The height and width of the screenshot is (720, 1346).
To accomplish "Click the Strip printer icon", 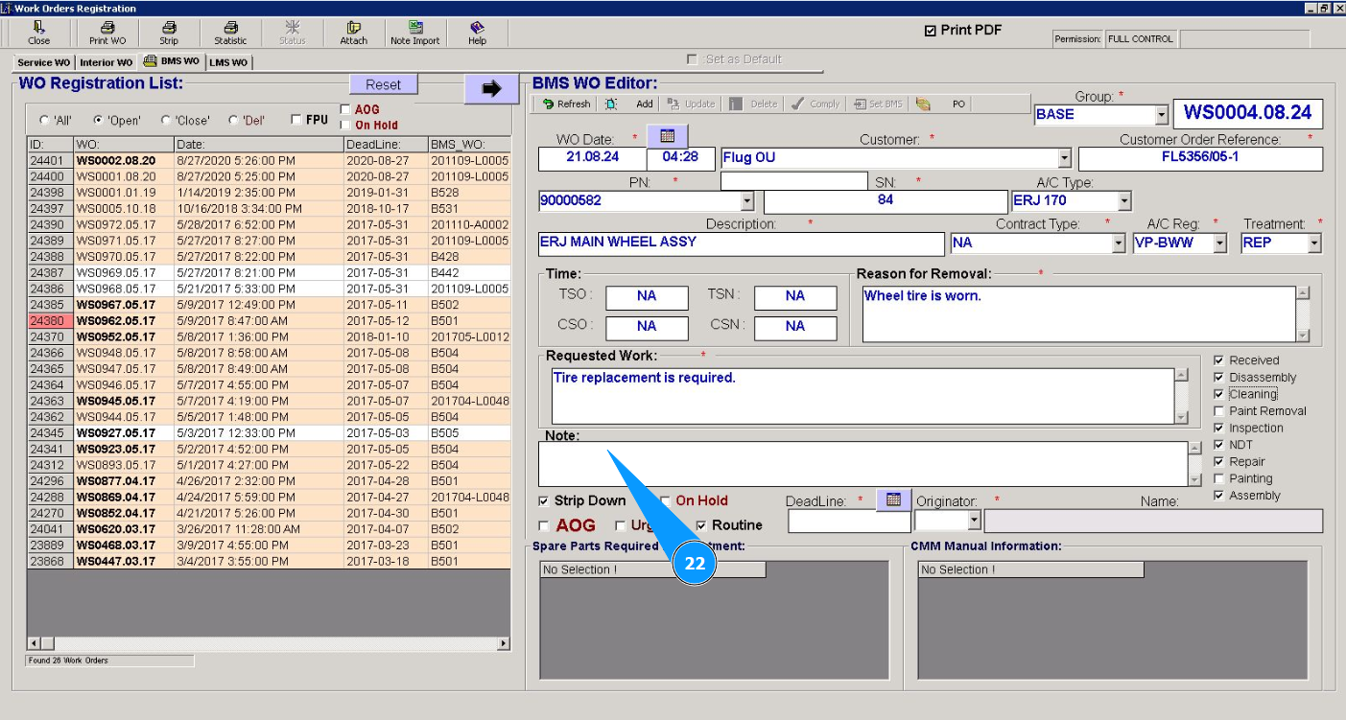I will (169, 28).
